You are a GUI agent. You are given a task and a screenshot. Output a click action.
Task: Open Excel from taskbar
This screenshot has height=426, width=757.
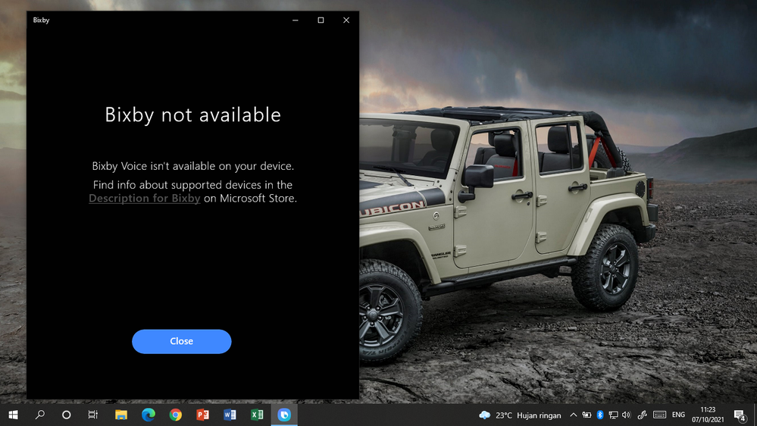coord(257,415)
